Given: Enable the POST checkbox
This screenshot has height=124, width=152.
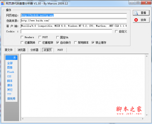Looking at the screenshot, I should [x=40, y=37].
